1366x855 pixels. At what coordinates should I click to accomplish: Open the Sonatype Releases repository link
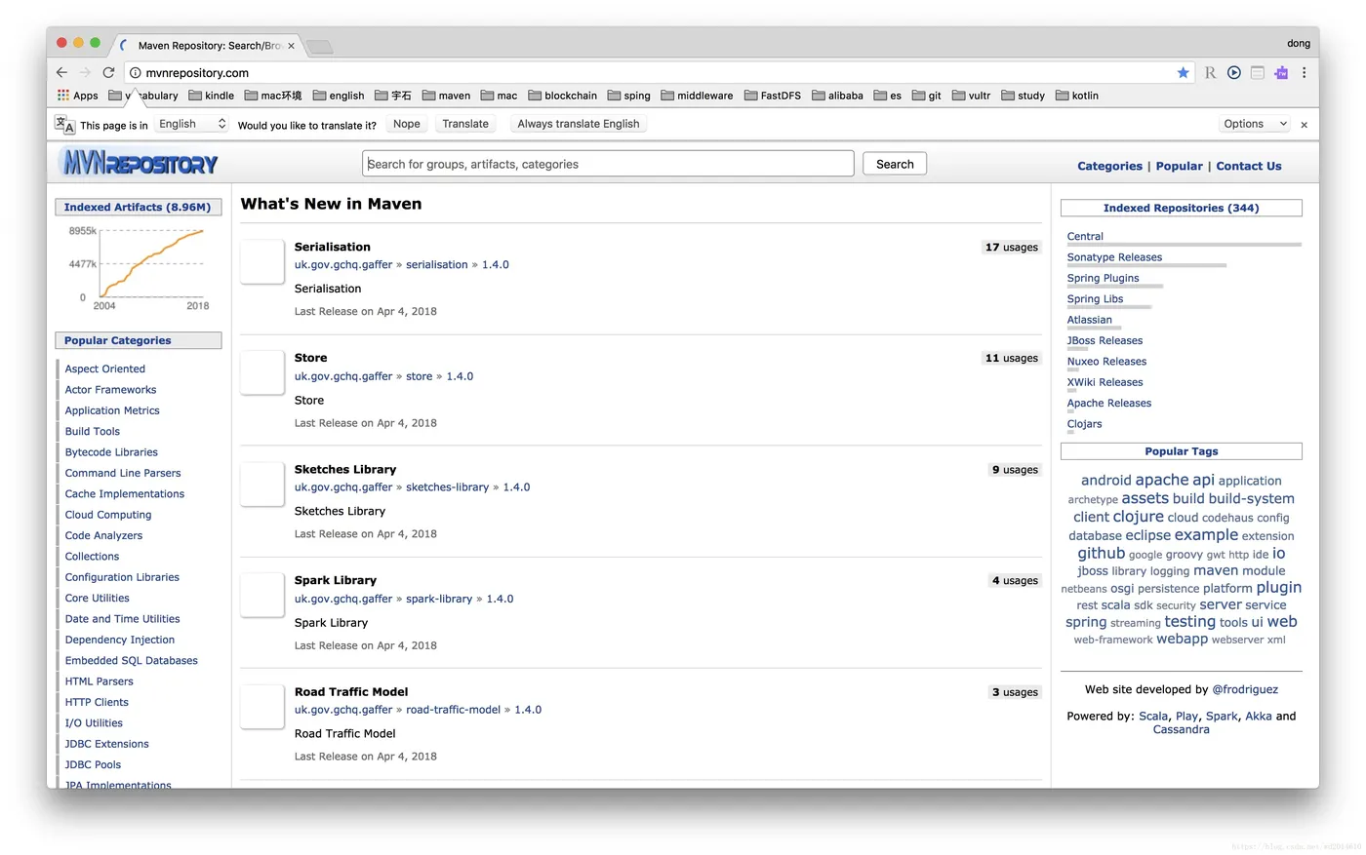[1114, 257]
